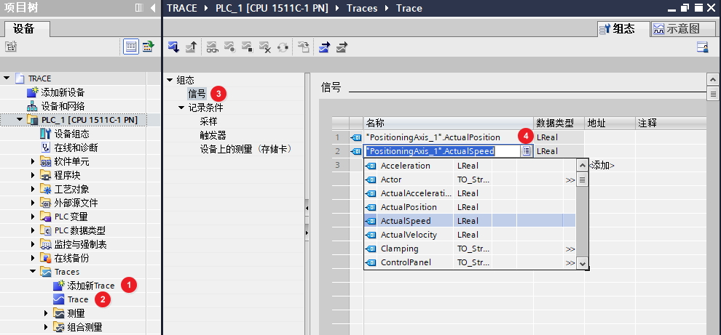Click the import trace configuration icon
This screenshot has width=721, height=335.
[x=342, y=47]
